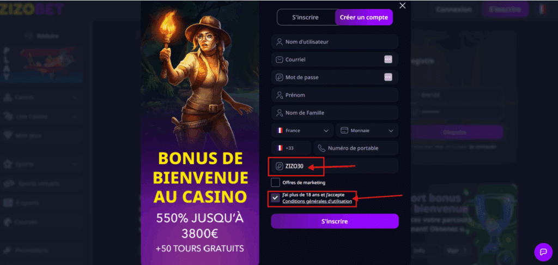Enable the Offres de marketing checkbox
Screen dimensions: 558x265
(x=275, y=182)
